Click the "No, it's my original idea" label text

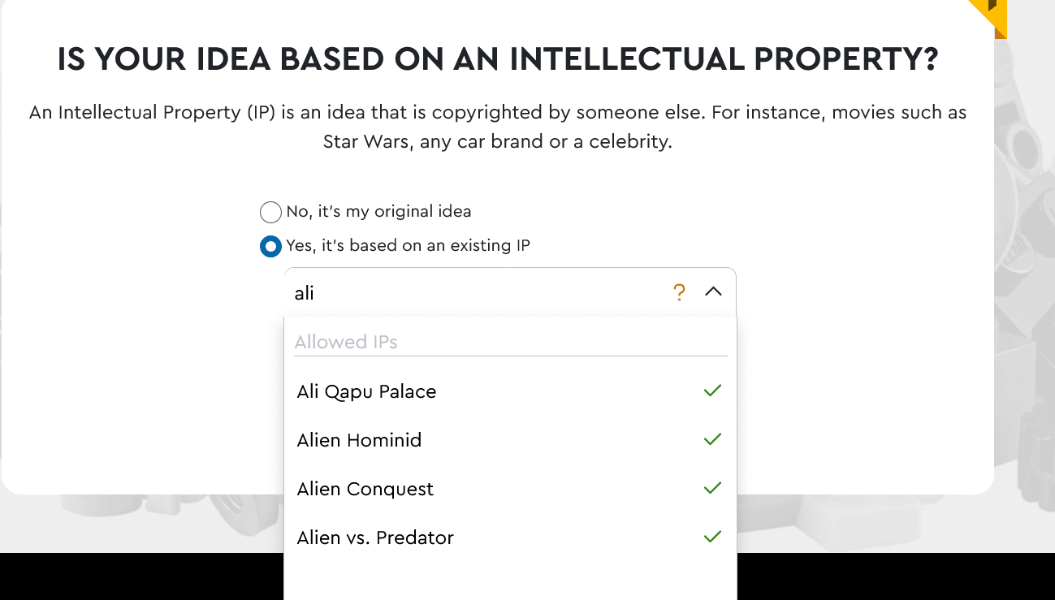(378, 212)
